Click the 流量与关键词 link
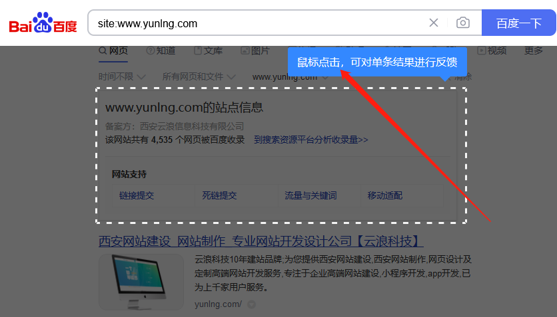557x317 pixels. (310, 195)
